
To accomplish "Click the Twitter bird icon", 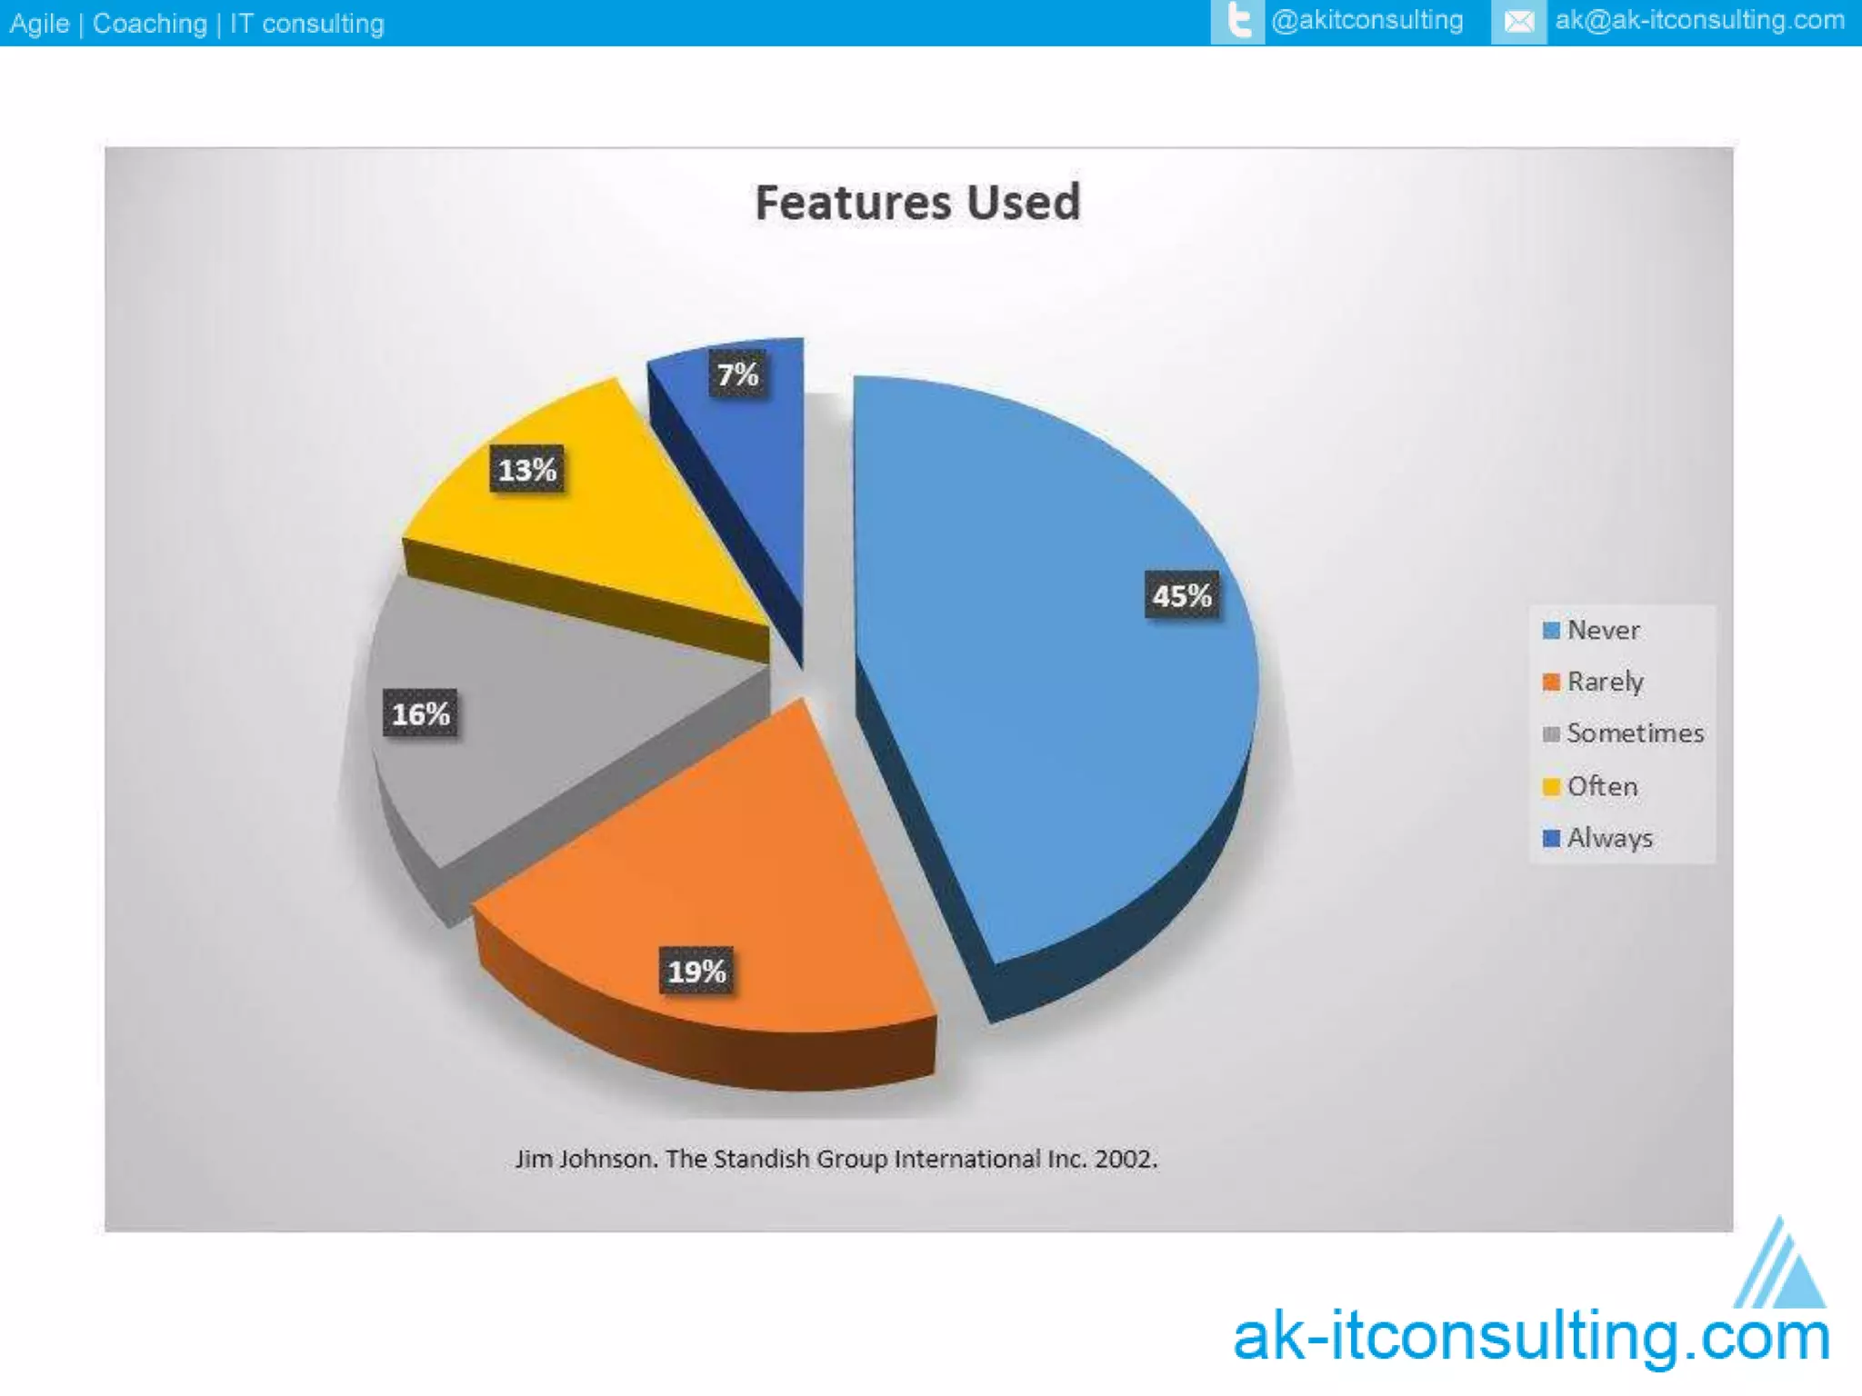I will coord(1237,21).
